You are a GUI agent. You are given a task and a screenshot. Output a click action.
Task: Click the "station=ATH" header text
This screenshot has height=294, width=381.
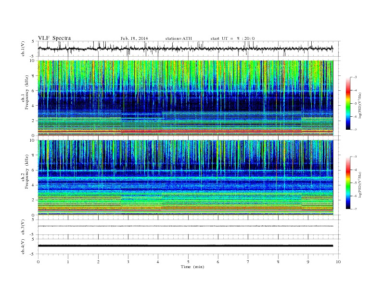[178, 38]
